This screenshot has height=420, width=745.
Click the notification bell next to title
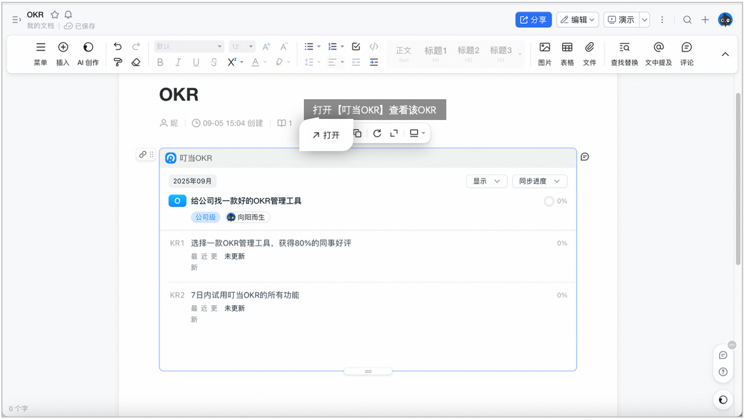tap(69, 14)
